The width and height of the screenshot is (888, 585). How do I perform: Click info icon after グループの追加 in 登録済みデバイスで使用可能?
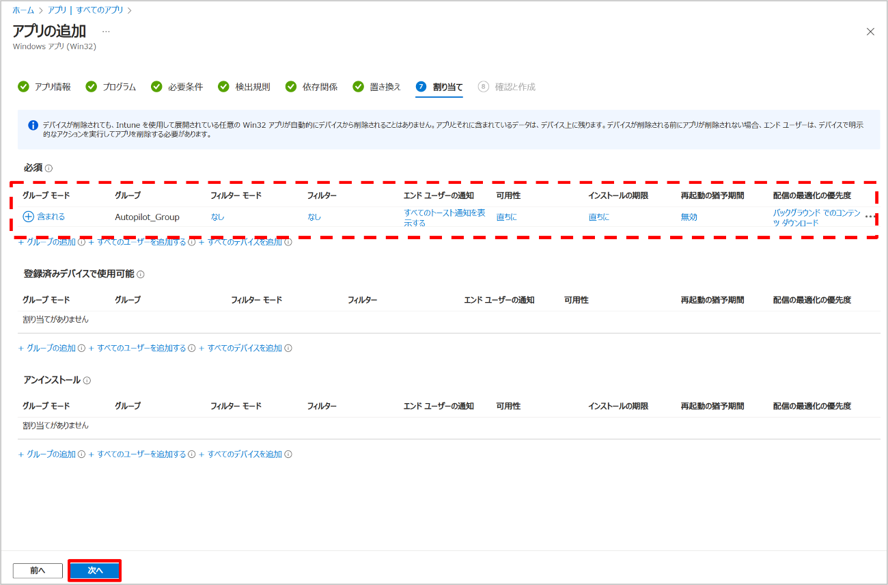click(82, 348)
